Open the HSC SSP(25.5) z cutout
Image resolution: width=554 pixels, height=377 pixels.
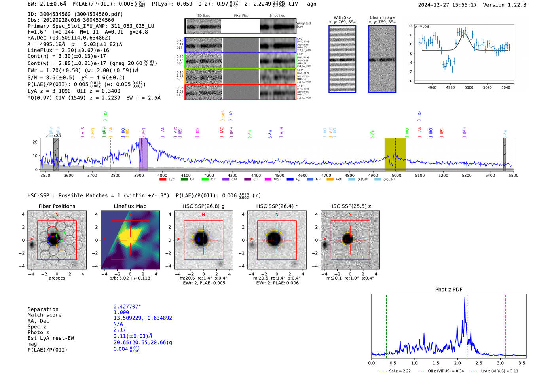(x=350, y=240)
